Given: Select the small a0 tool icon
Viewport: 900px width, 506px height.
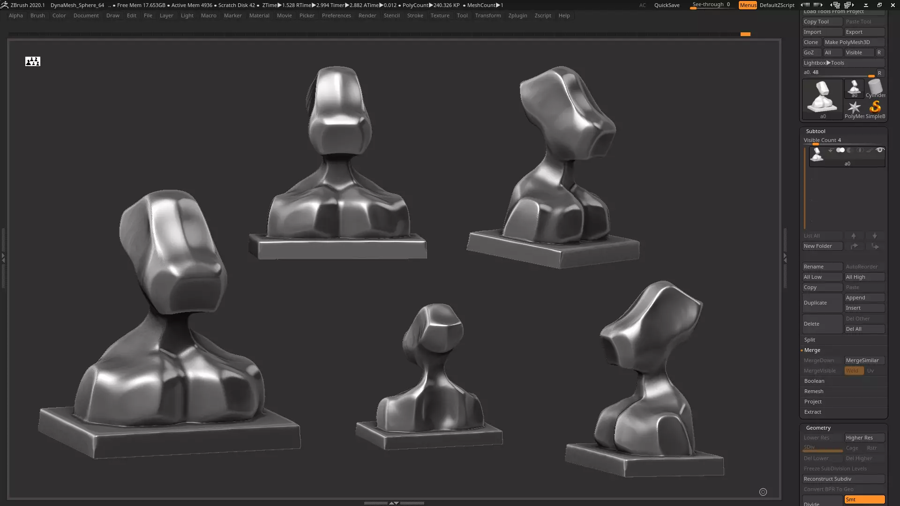Looking at the screenshot, I should (x=854, y=89).
